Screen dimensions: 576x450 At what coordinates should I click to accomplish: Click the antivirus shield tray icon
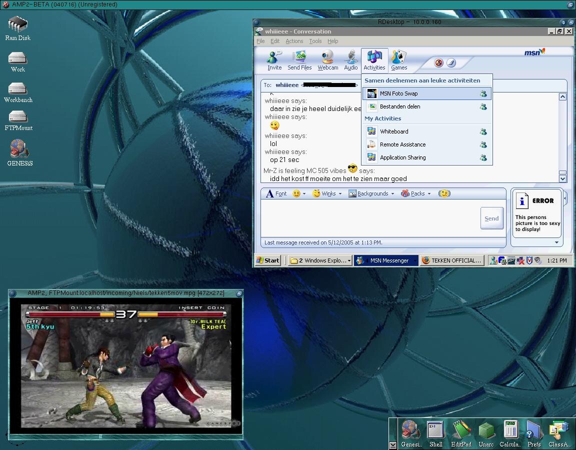coord(529,260)
